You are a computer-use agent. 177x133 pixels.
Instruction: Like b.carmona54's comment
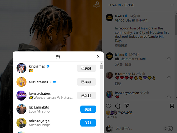[169, 78]
